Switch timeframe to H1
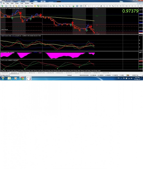 pos(129,6)
